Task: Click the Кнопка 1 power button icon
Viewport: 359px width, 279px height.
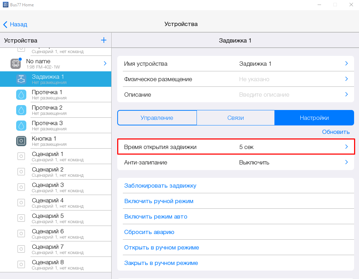Action: tap(21, 141)
